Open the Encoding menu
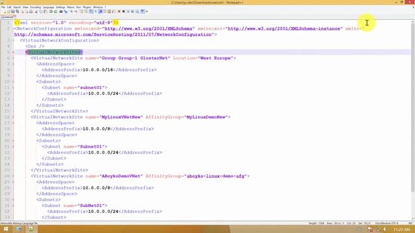415x233 pixels. pos(36,7)
